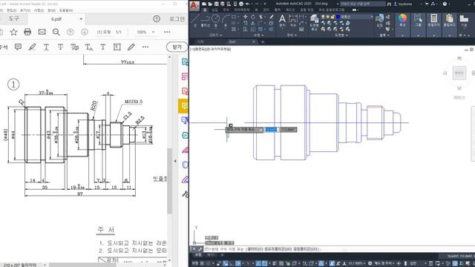Toggle lineweight display in AutoCAD status bar

click(275, 264)
